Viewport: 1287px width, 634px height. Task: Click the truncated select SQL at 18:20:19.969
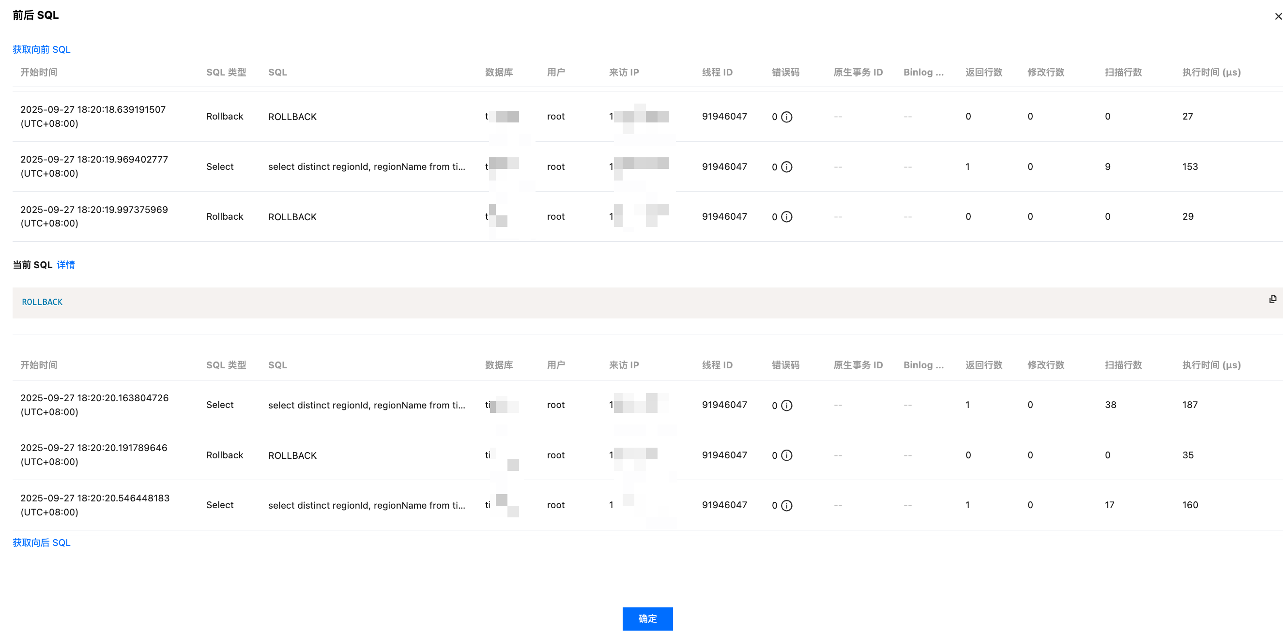pyautogui.click(x=366, y=167)
